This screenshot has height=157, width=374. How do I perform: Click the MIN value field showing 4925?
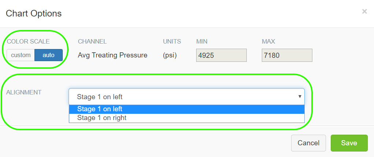(x=221, y=55)
